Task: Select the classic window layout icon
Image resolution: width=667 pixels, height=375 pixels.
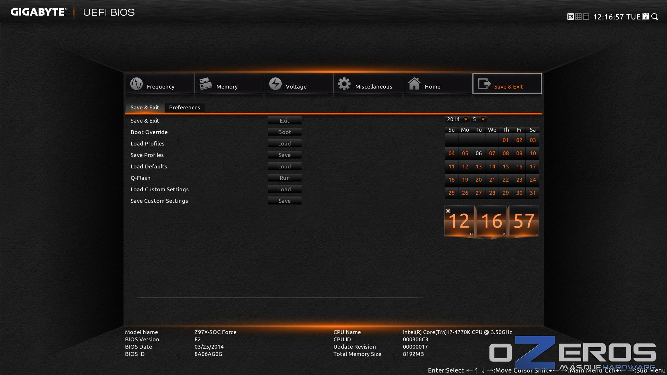Action: [586, 17]
